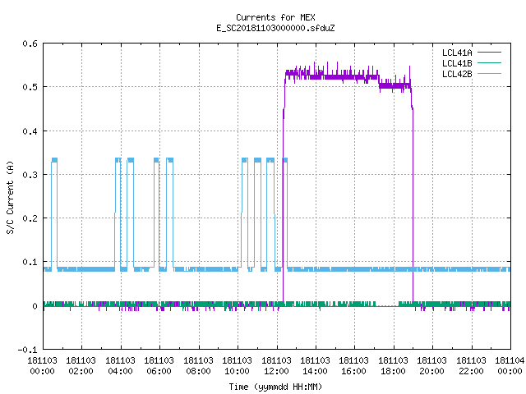526x394 pixels.
Task: Click the 08:00 x-axis time label
Action: point(198,371)
